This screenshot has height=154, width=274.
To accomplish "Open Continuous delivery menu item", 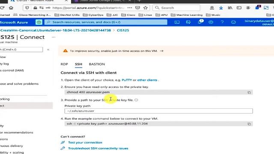I will [x=12, y=146].
